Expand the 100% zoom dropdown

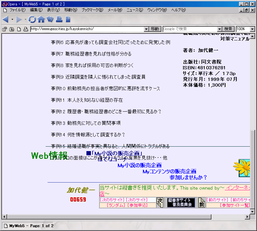(x=253, y=29)
